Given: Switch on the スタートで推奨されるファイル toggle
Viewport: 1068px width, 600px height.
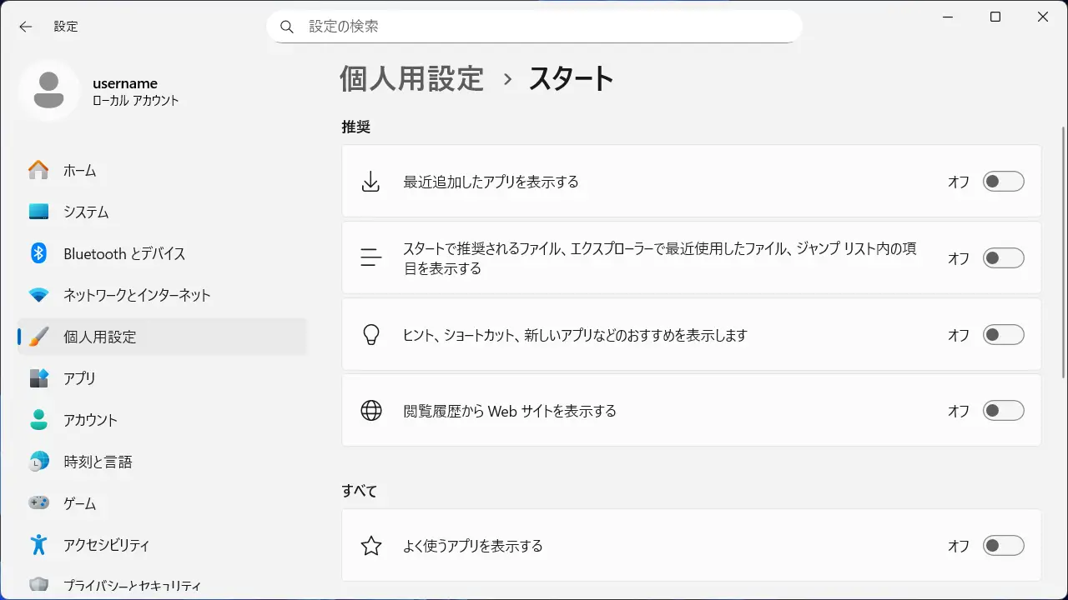Looking at the screenshot, I should point(1003,258).
